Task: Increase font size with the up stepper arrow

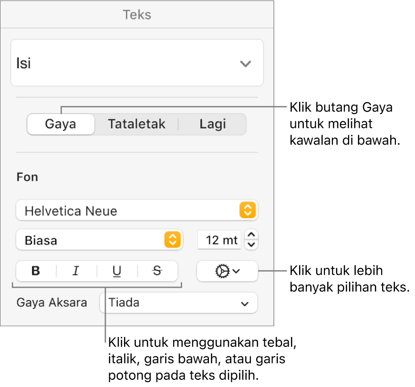Action: tap(252, 235)
